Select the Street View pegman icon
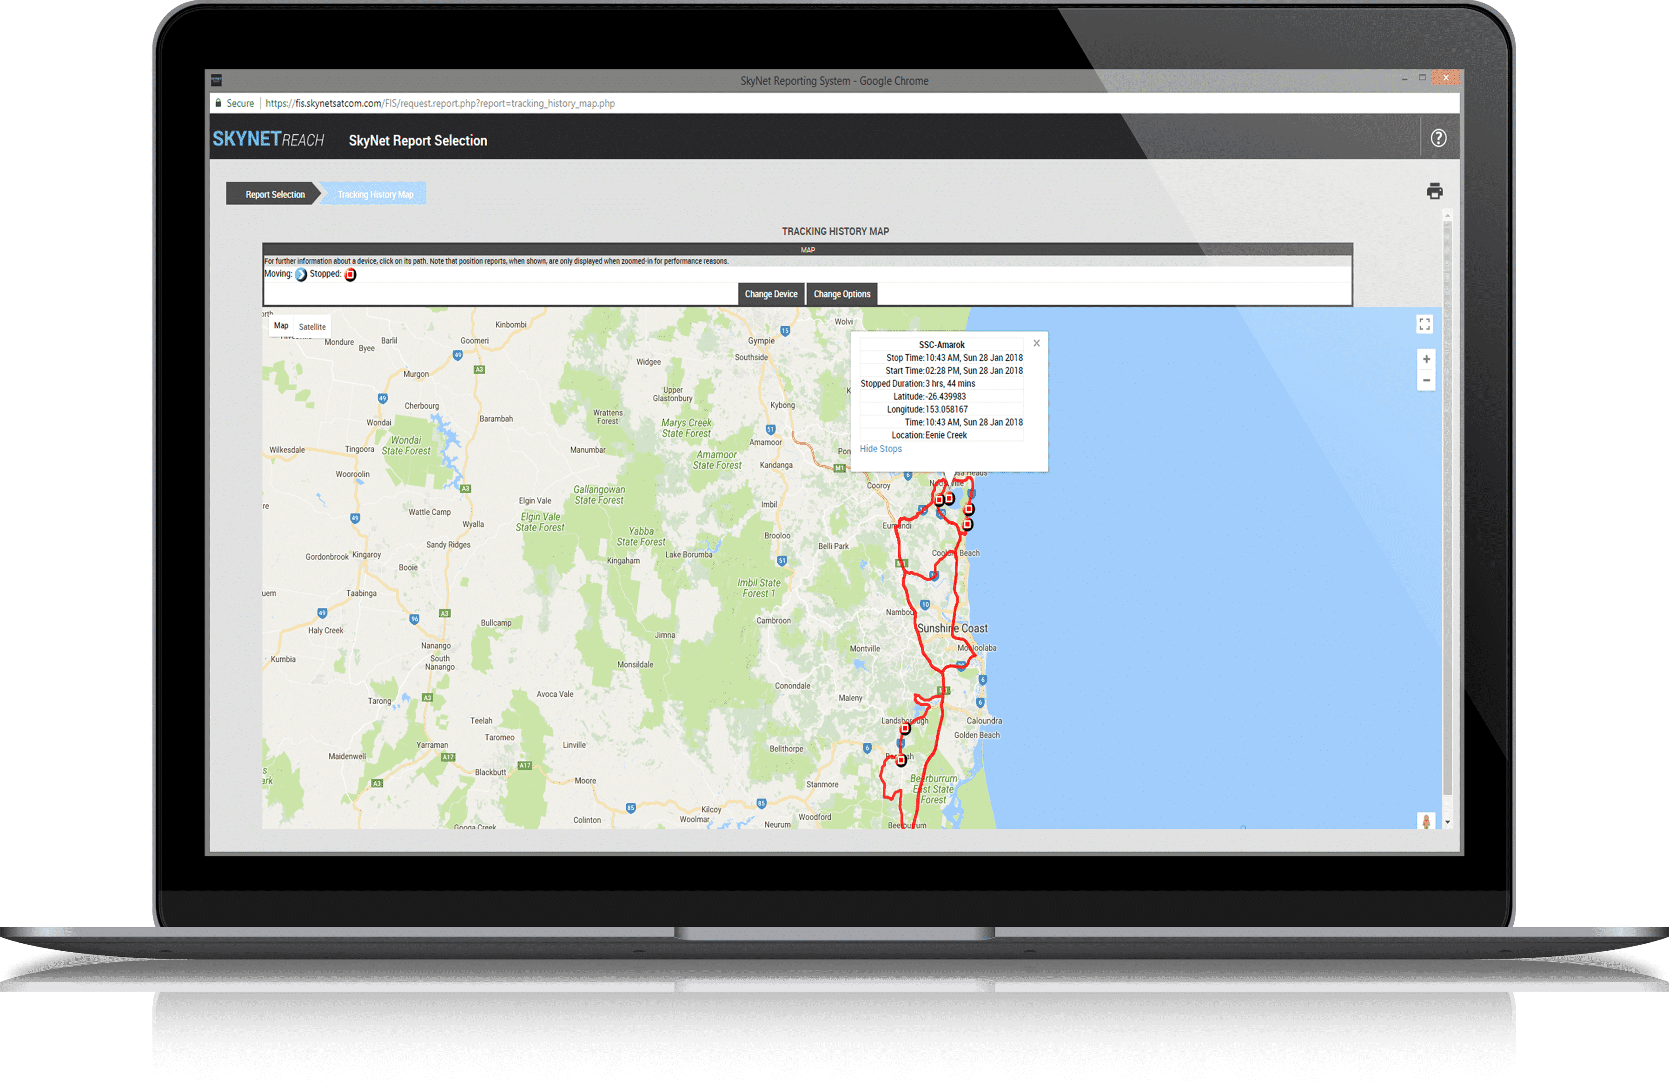1669x1081 pixels. (1426, 821)
